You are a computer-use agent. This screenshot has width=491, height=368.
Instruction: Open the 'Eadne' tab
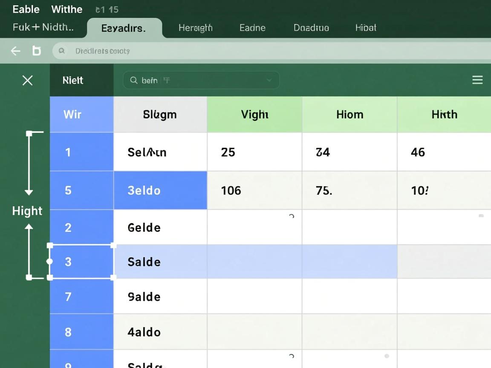tap(252, 28)
